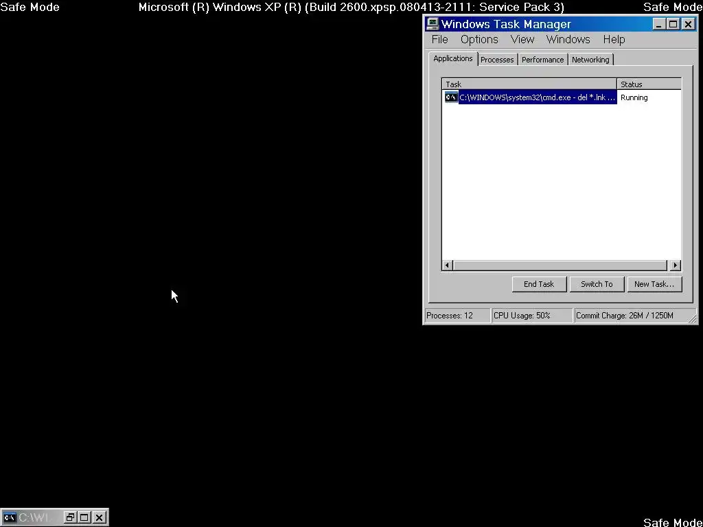Close the minimized cmd window
This screenshot has width=703, height=527.
click(x=100, y=517)
